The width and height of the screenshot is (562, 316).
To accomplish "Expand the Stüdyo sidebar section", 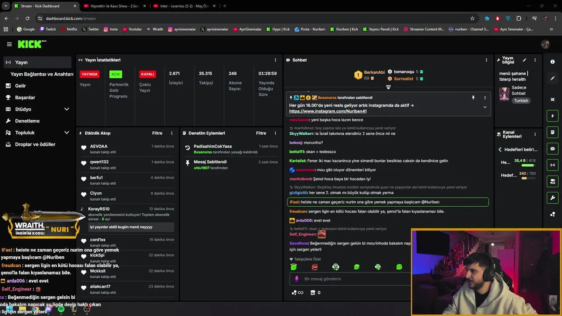I will [67, 109].
